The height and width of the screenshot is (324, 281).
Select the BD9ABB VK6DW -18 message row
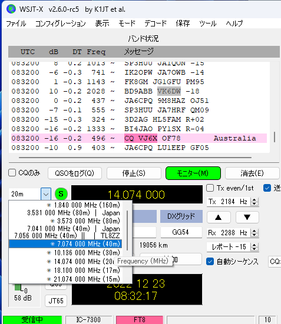(x=139, y=91)
